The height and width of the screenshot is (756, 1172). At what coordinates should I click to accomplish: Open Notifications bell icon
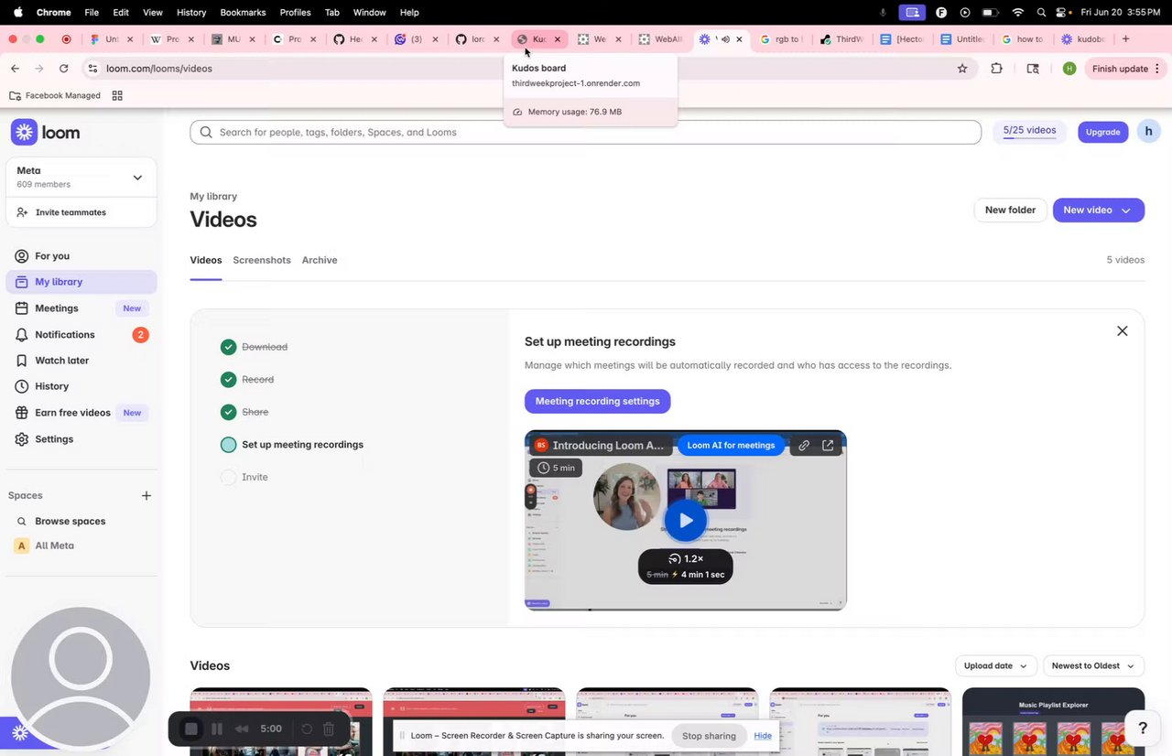point(22,335)
